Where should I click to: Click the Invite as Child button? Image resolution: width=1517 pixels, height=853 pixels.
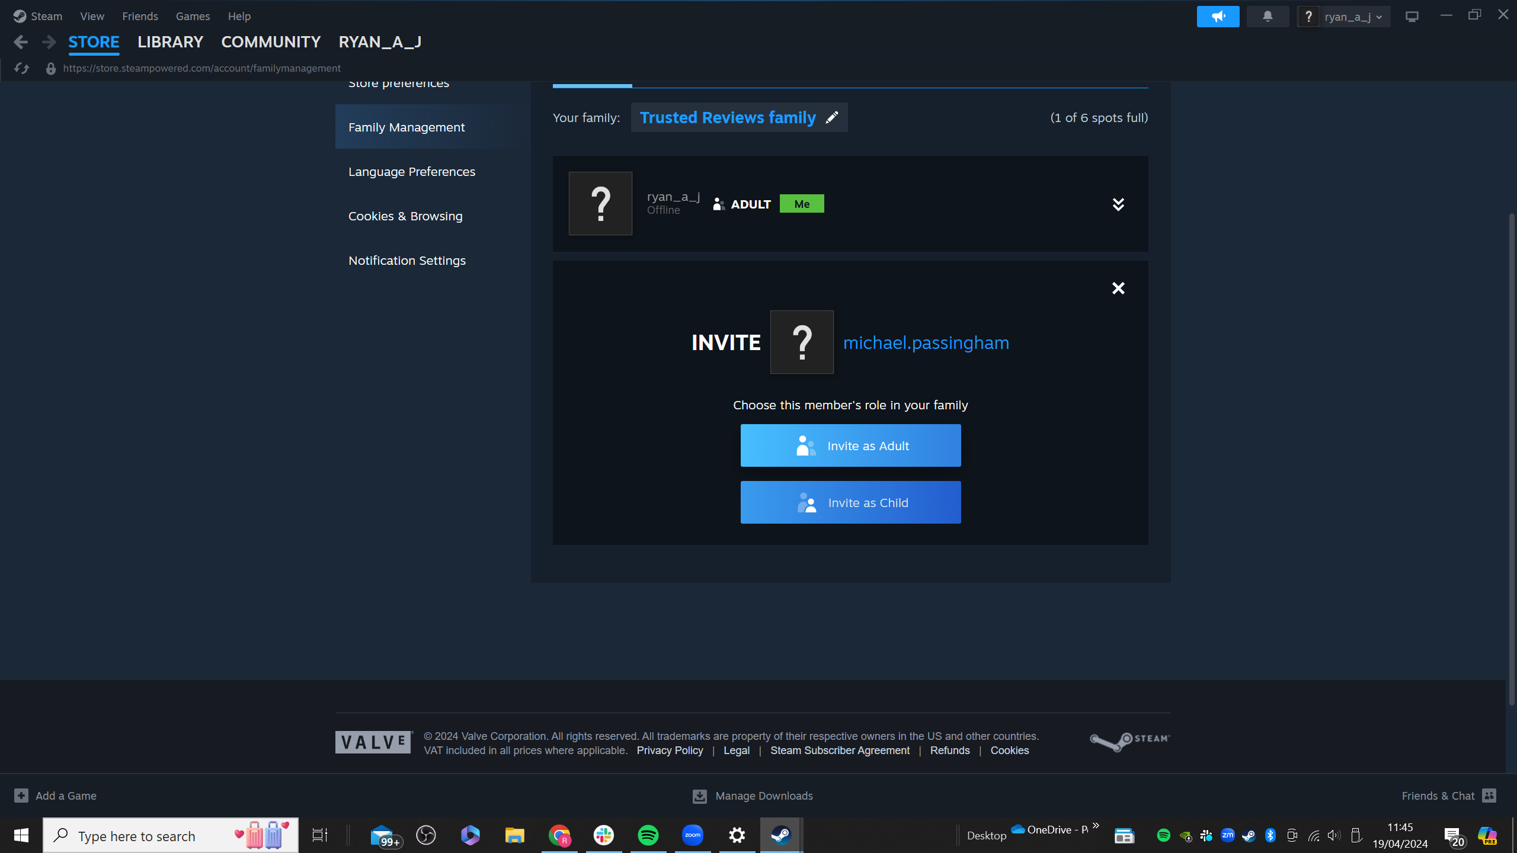850,502
